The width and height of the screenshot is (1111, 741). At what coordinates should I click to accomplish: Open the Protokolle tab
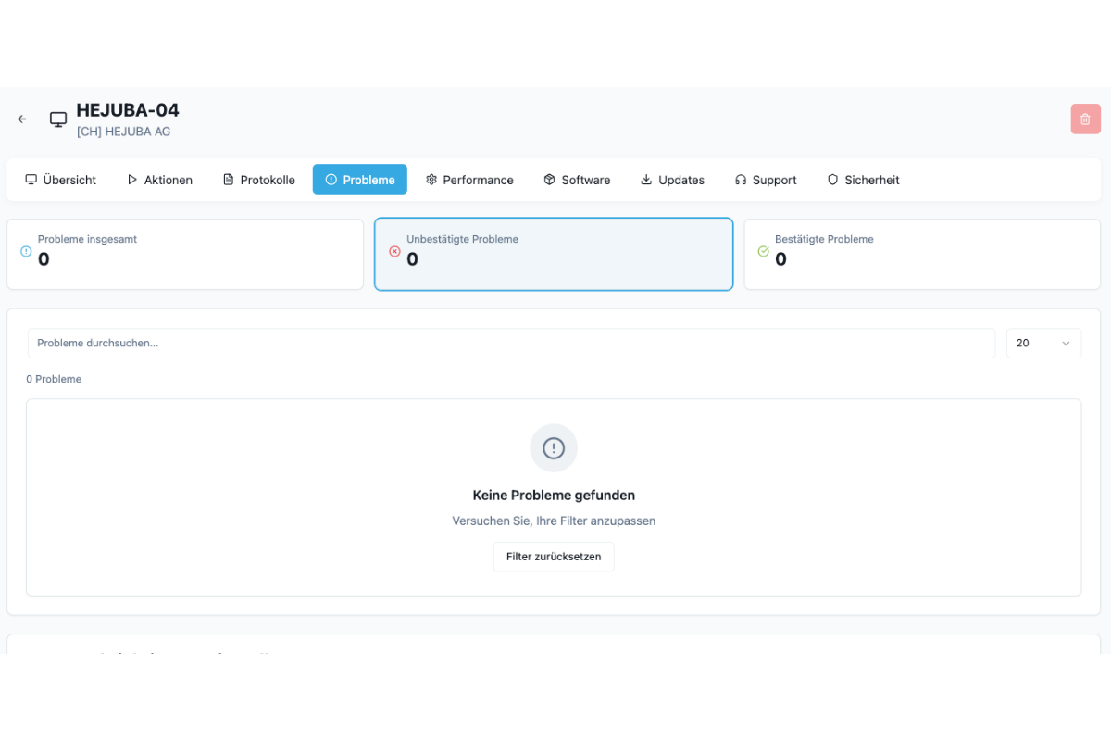coord(258,180)
